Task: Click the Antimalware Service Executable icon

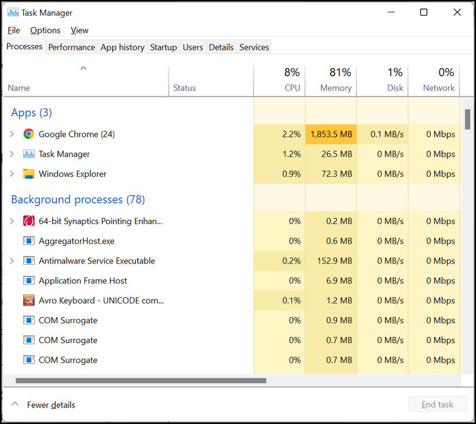Action: tap(29, 261)
